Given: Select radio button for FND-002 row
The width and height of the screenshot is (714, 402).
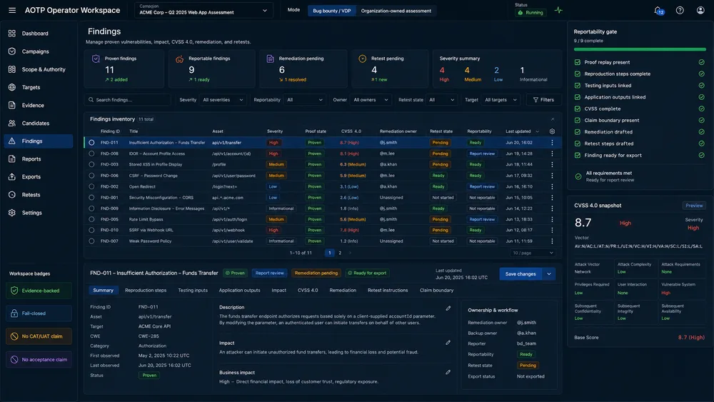Looking at the screenshot, I should 91,186.
